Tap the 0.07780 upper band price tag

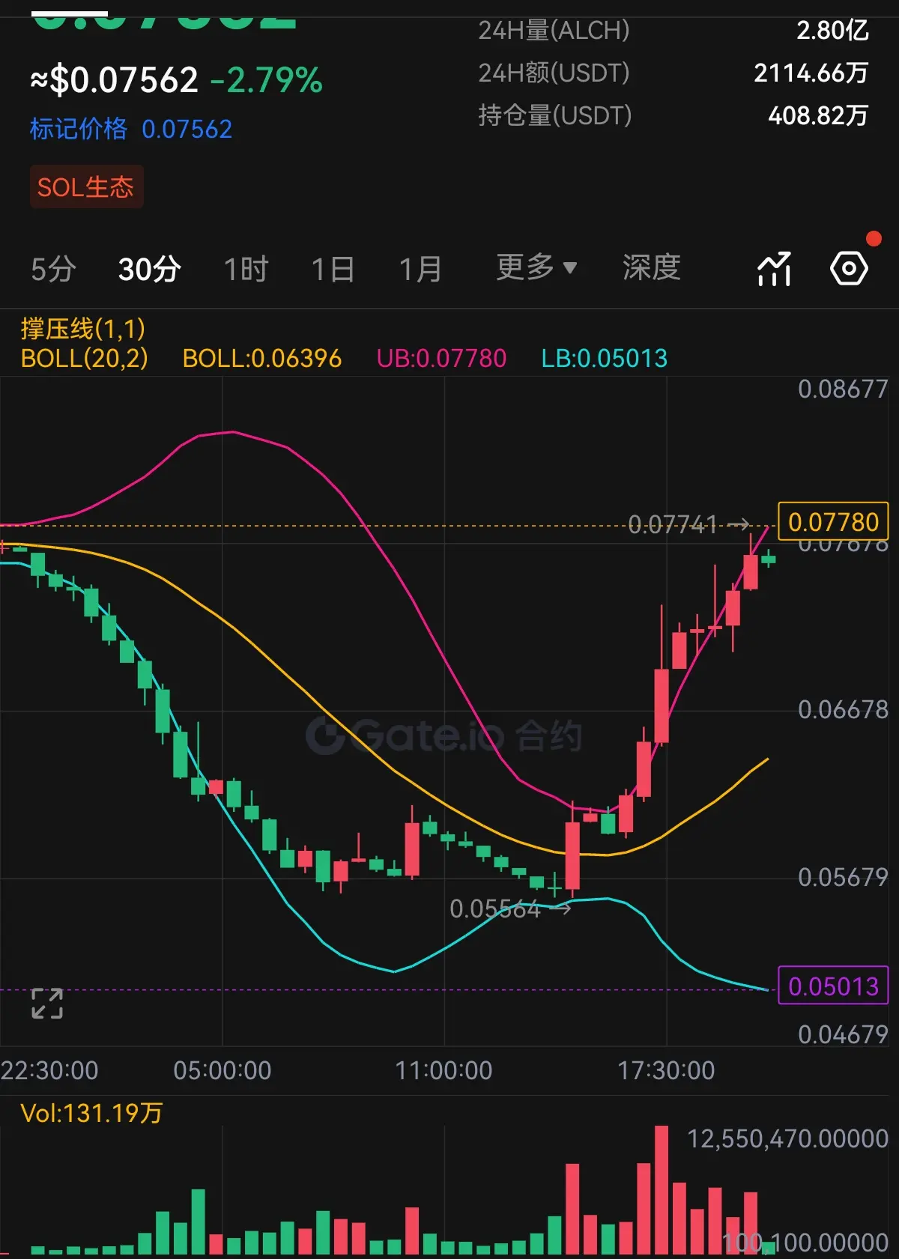click(x=833, y=521)
